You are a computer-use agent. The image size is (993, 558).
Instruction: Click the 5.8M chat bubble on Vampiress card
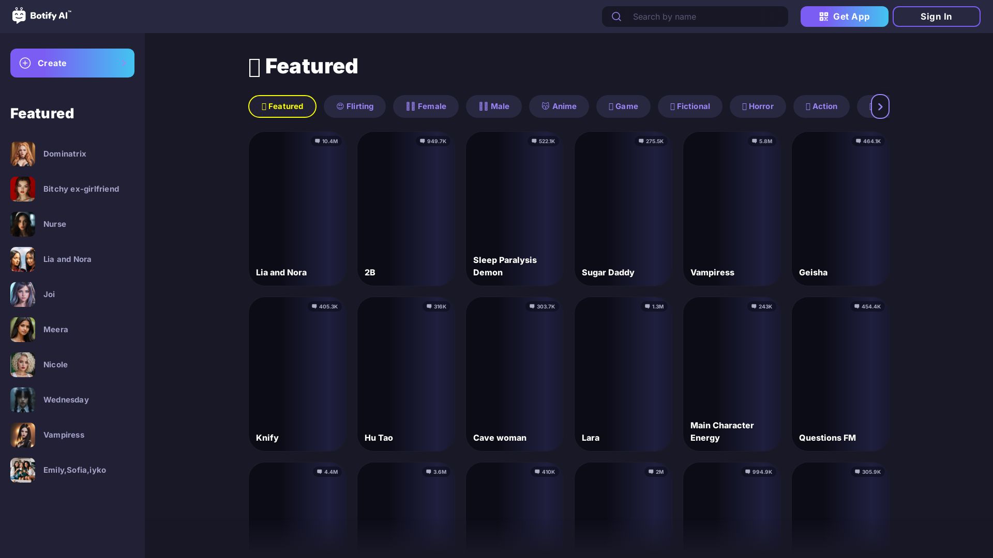coord(754,141)
